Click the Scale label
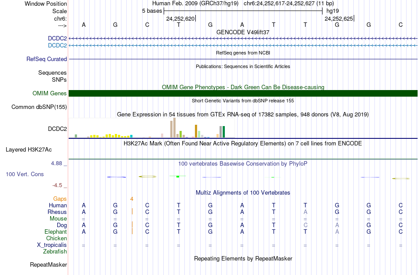Image resolution: width=418 pixels, height=275 pixels. point(60,11)
